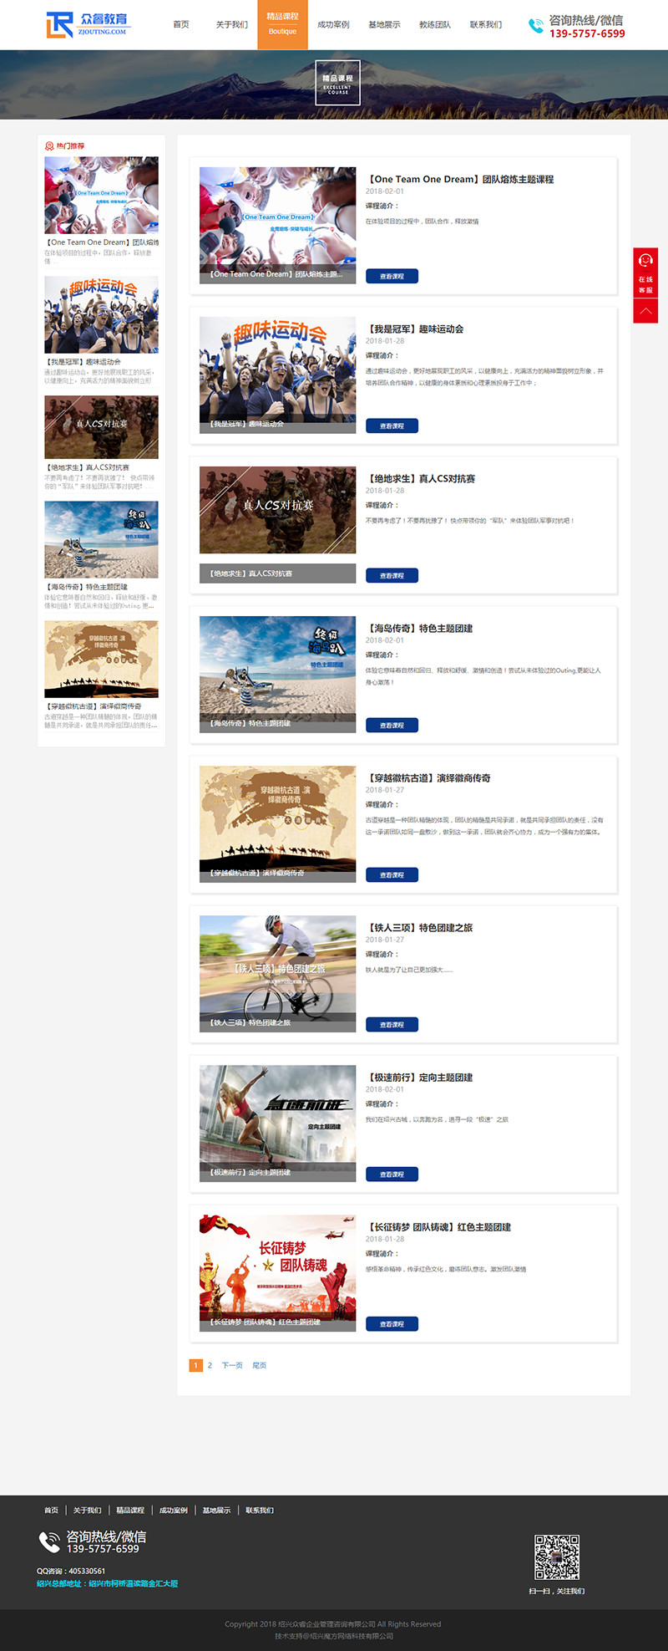This screenshot has height=1651, width=668.
Task: Click the QR code in the footer
Action: pyautogui.click(x=557, y=1557)
